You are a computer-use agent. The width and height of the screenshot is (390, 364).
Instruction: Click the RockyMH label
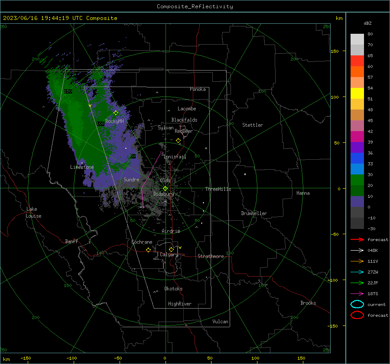click(x=114, y=121)
